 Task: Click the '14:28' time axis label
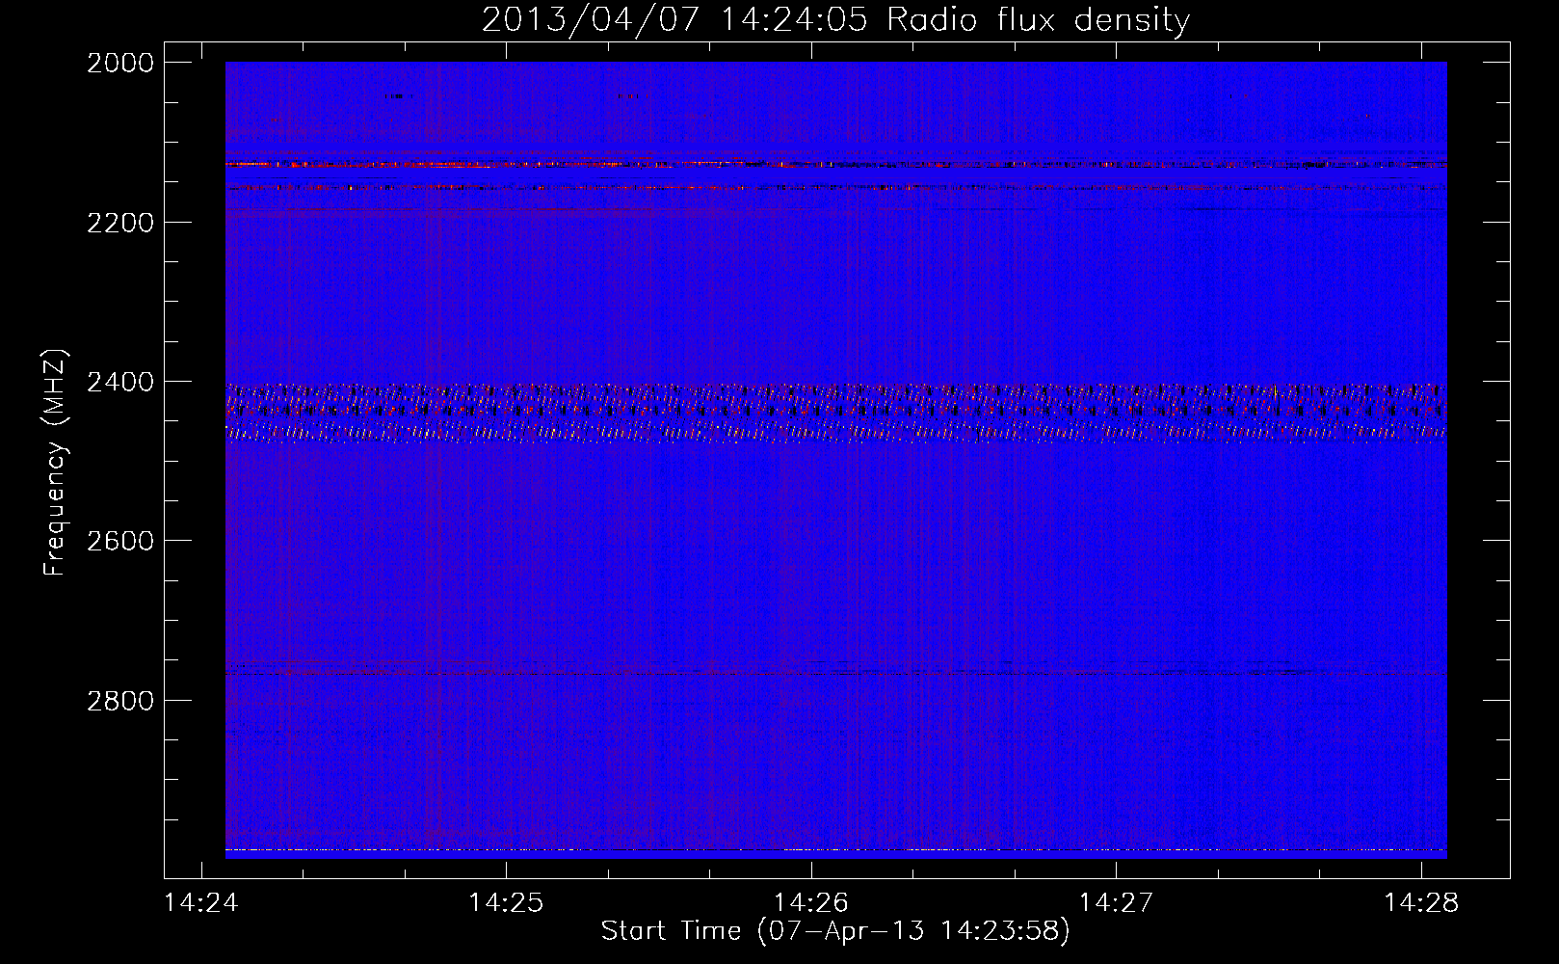tap(1421, 902)
